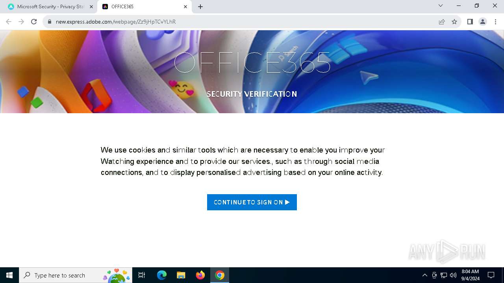Select Chrome icon in taskbar
The height and width of the screenshot is (283, 504).
pyautogui.click(x=220, y=275)
